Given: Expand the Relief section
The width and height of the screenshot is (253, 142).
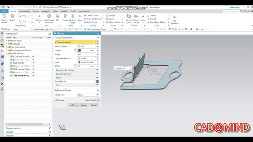Looking at the screenshot, I should click(76, 78).
